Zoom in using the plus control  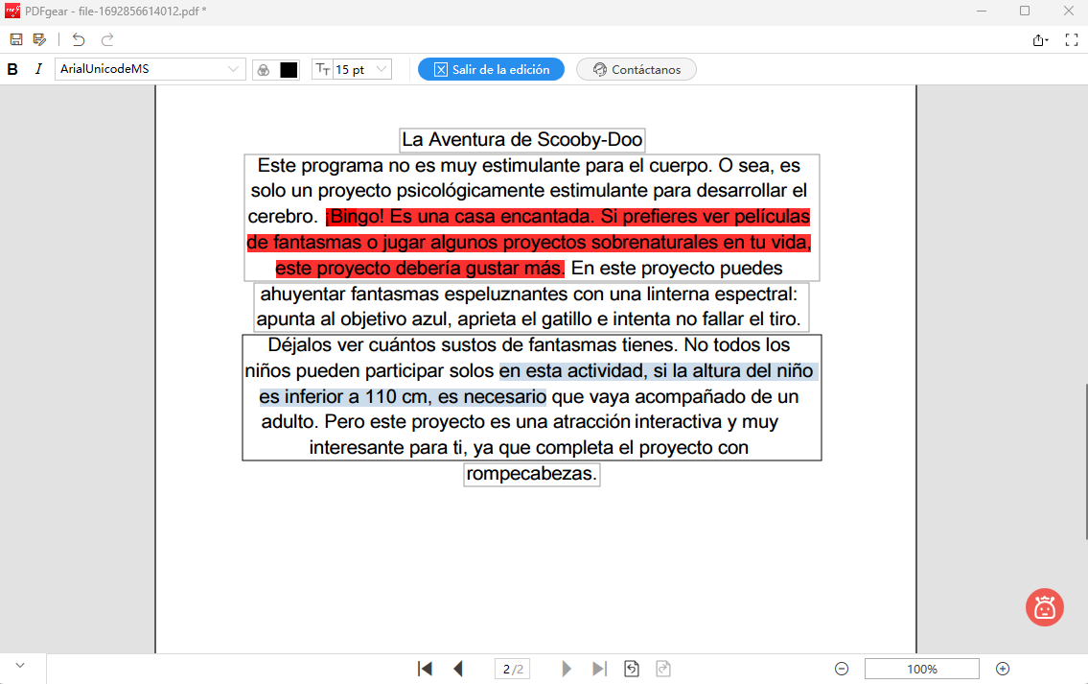click(1003, 669)
